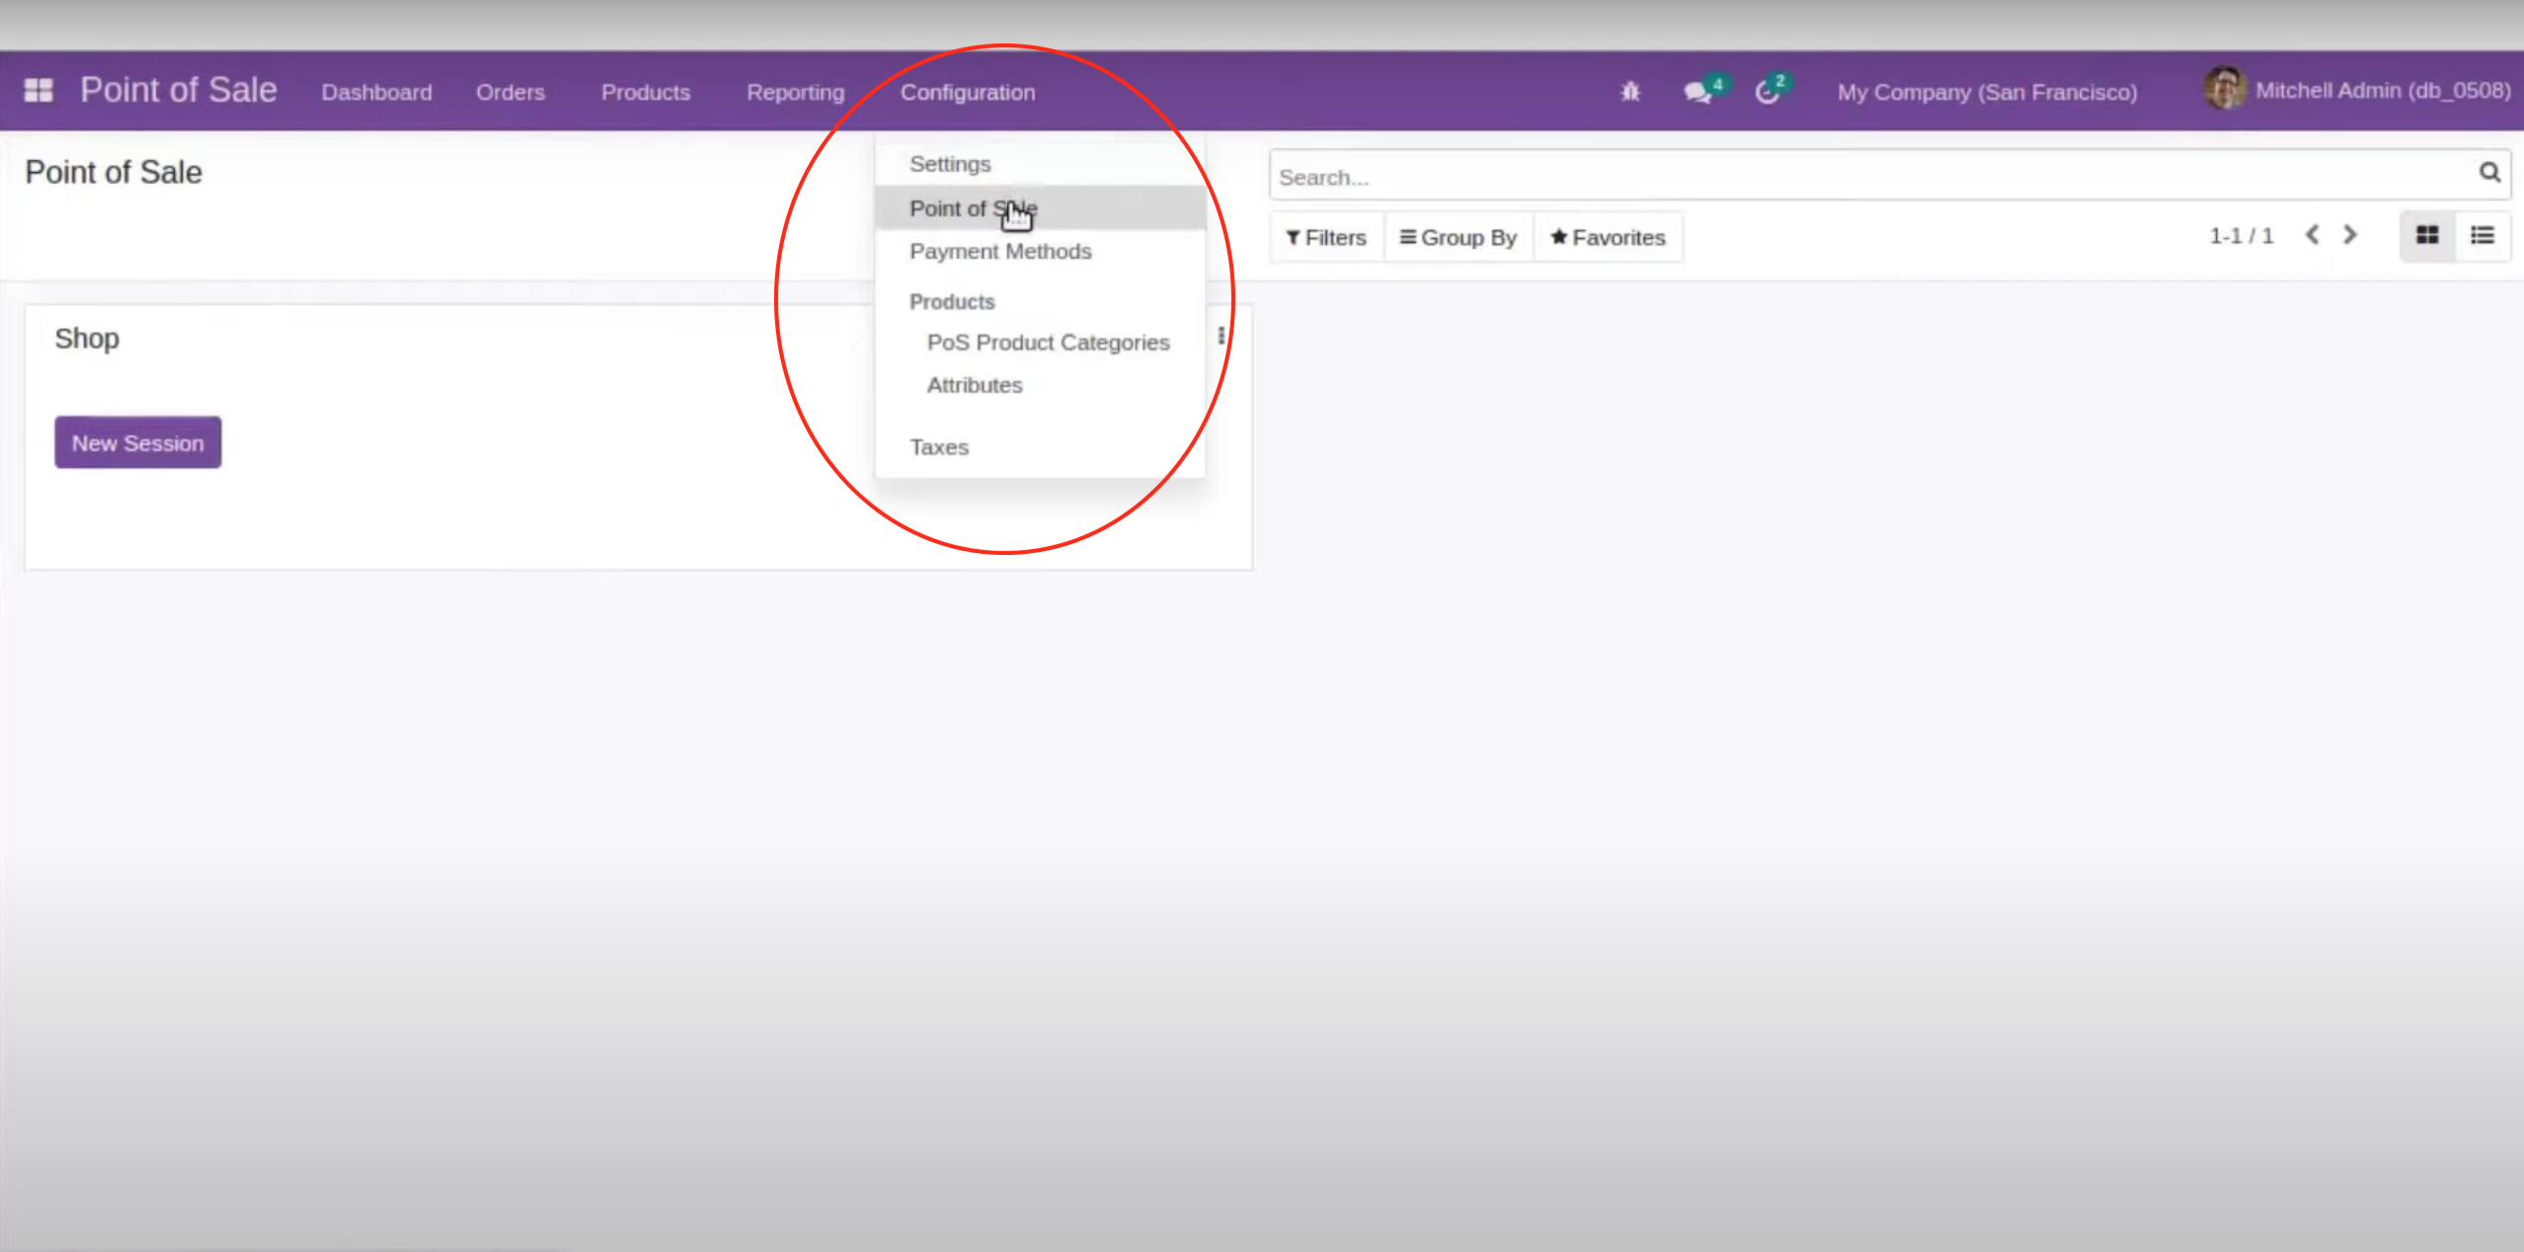The image size is (2524, 1252).
Task: Choose PoS Product Categories menu entry
Action: point(1048,343)
